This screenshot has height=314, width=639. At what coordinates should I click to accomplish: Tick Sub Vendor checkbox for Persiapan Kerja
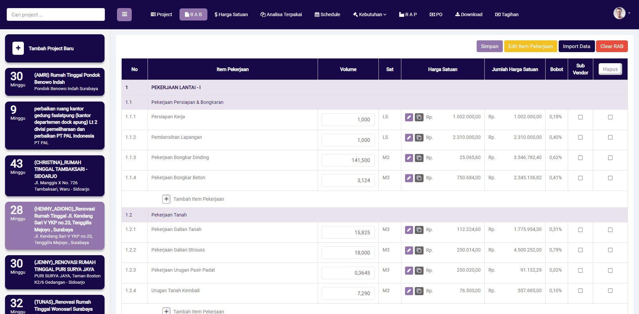click(x=580, y=117)
